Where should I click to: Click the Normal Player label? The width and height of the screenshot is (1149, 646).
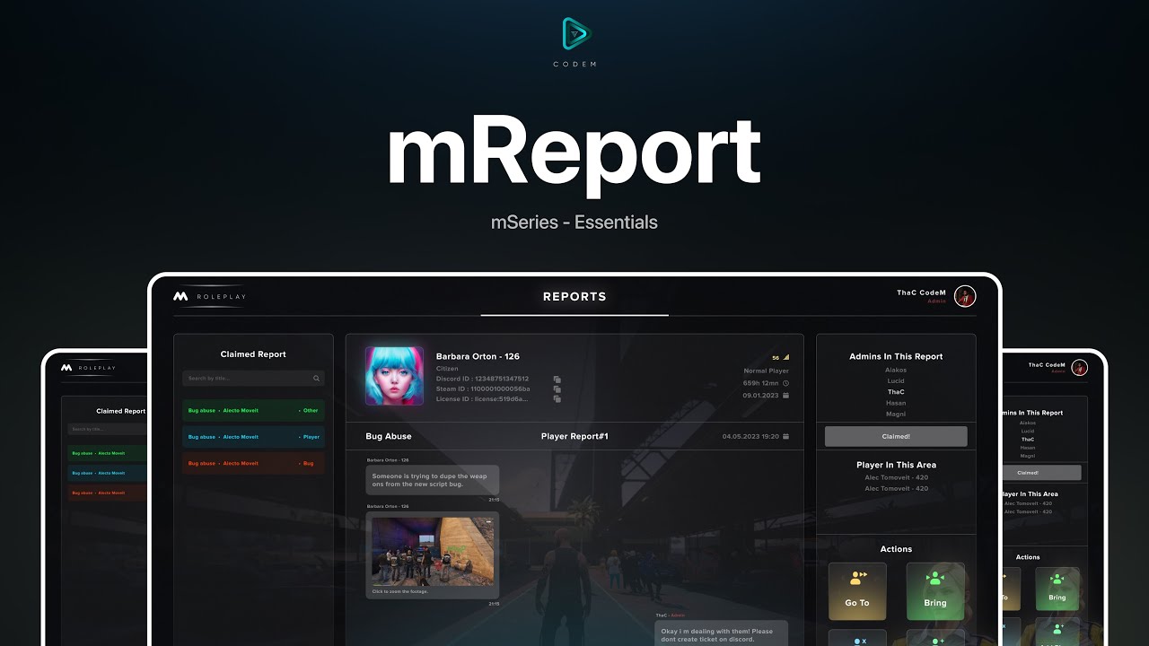tap(767, 371)
